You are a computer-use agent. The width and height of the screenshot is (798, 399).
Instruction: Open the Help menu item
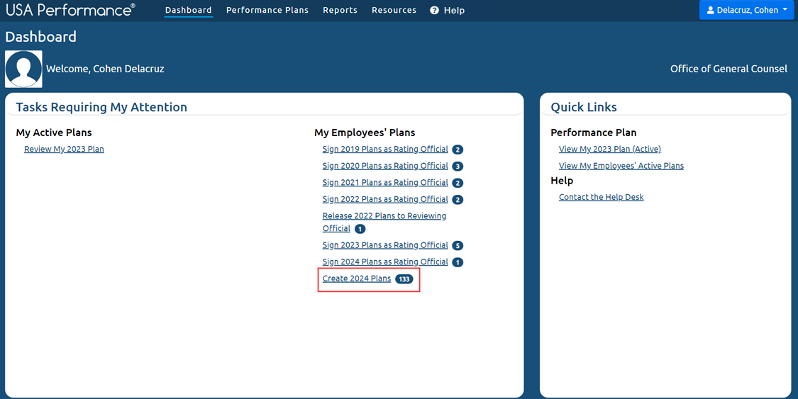[448, 10]
